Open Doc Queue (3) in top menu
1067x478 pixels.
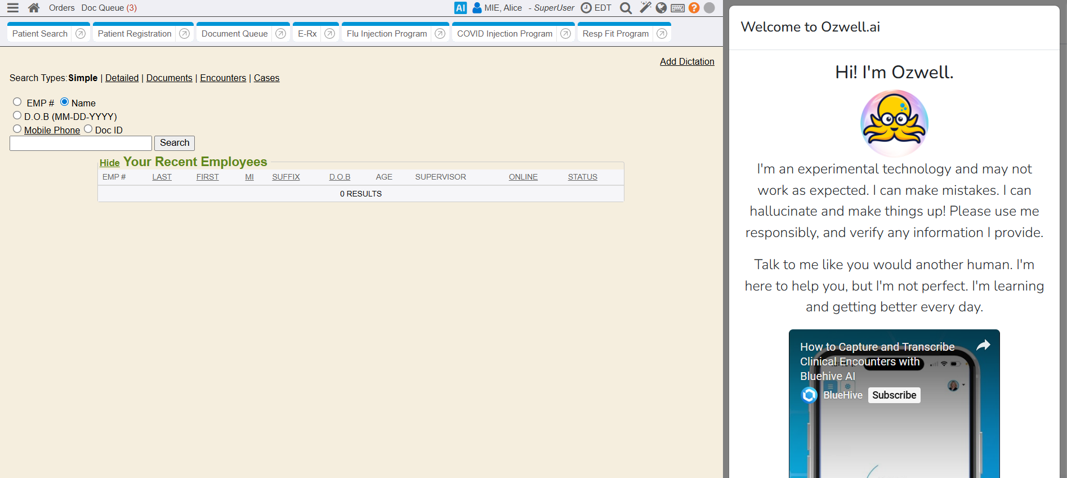109,8
